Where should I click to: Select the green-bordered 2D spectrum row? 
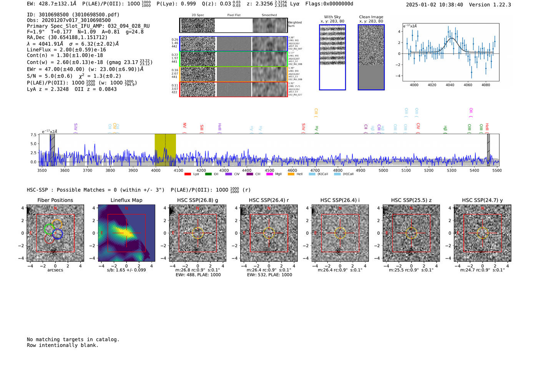(x=233, y=59)
